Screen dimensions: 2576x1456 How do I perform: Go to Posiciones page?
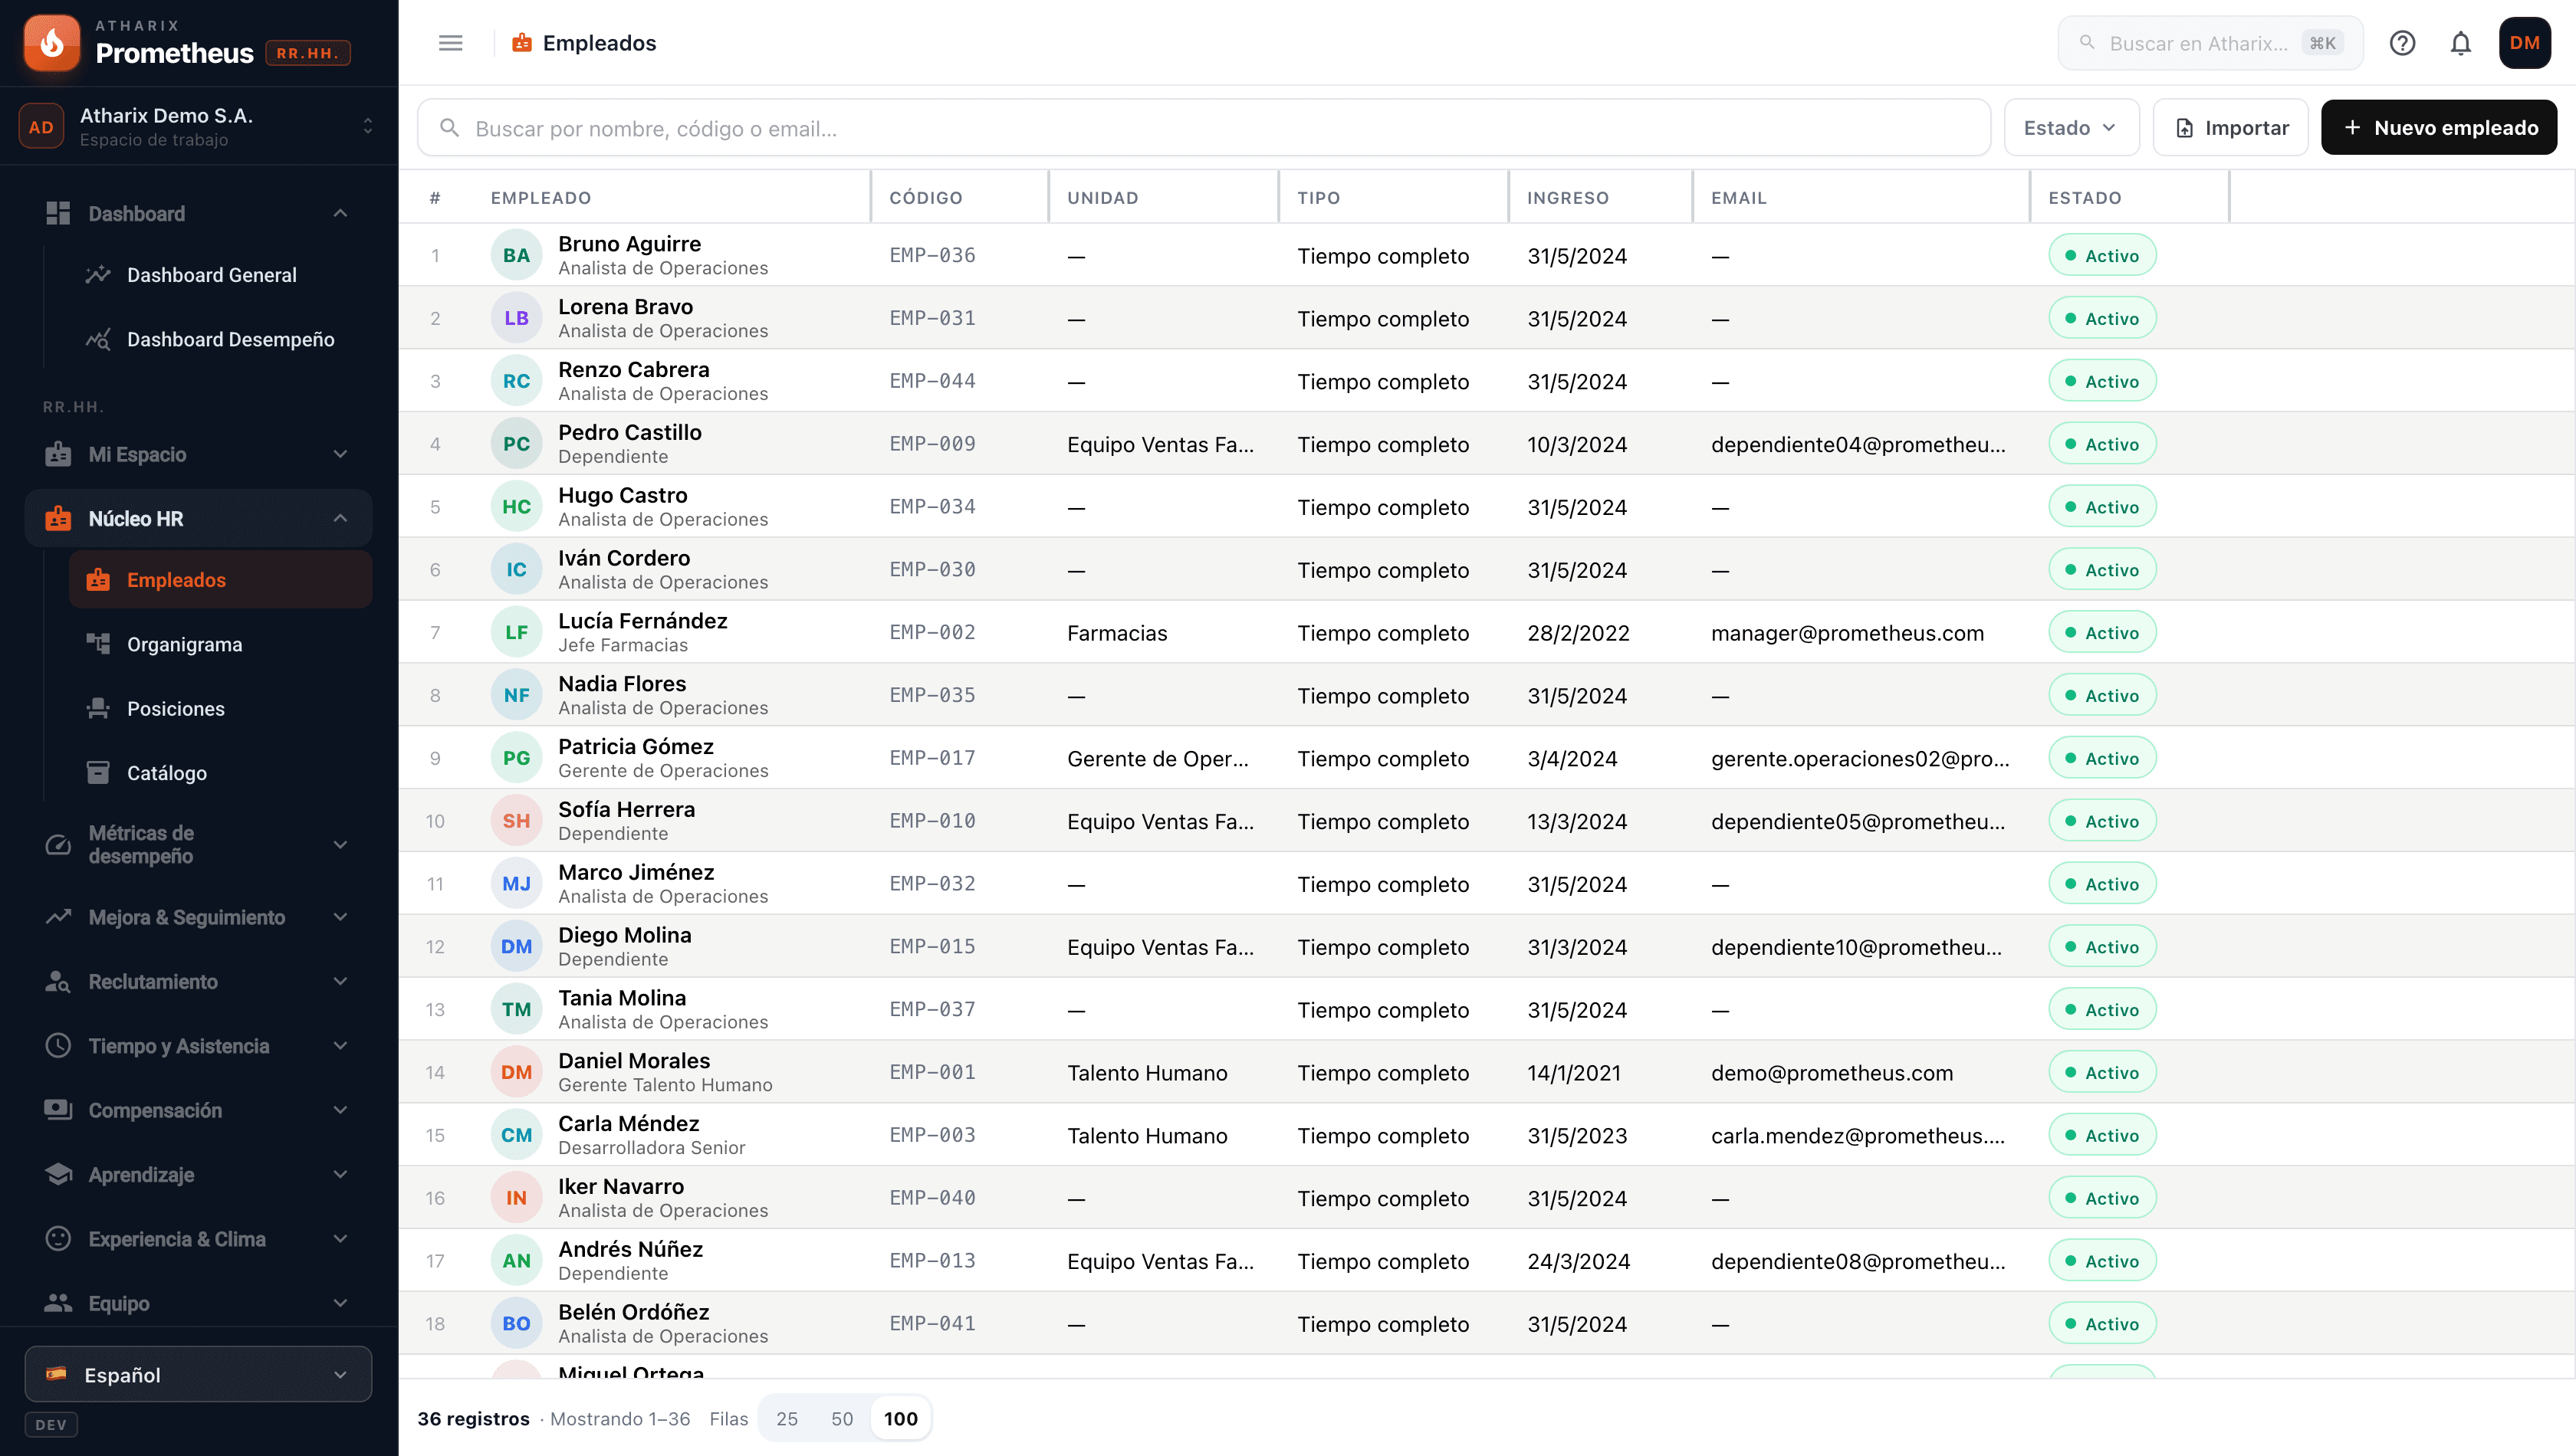point(220,708)
